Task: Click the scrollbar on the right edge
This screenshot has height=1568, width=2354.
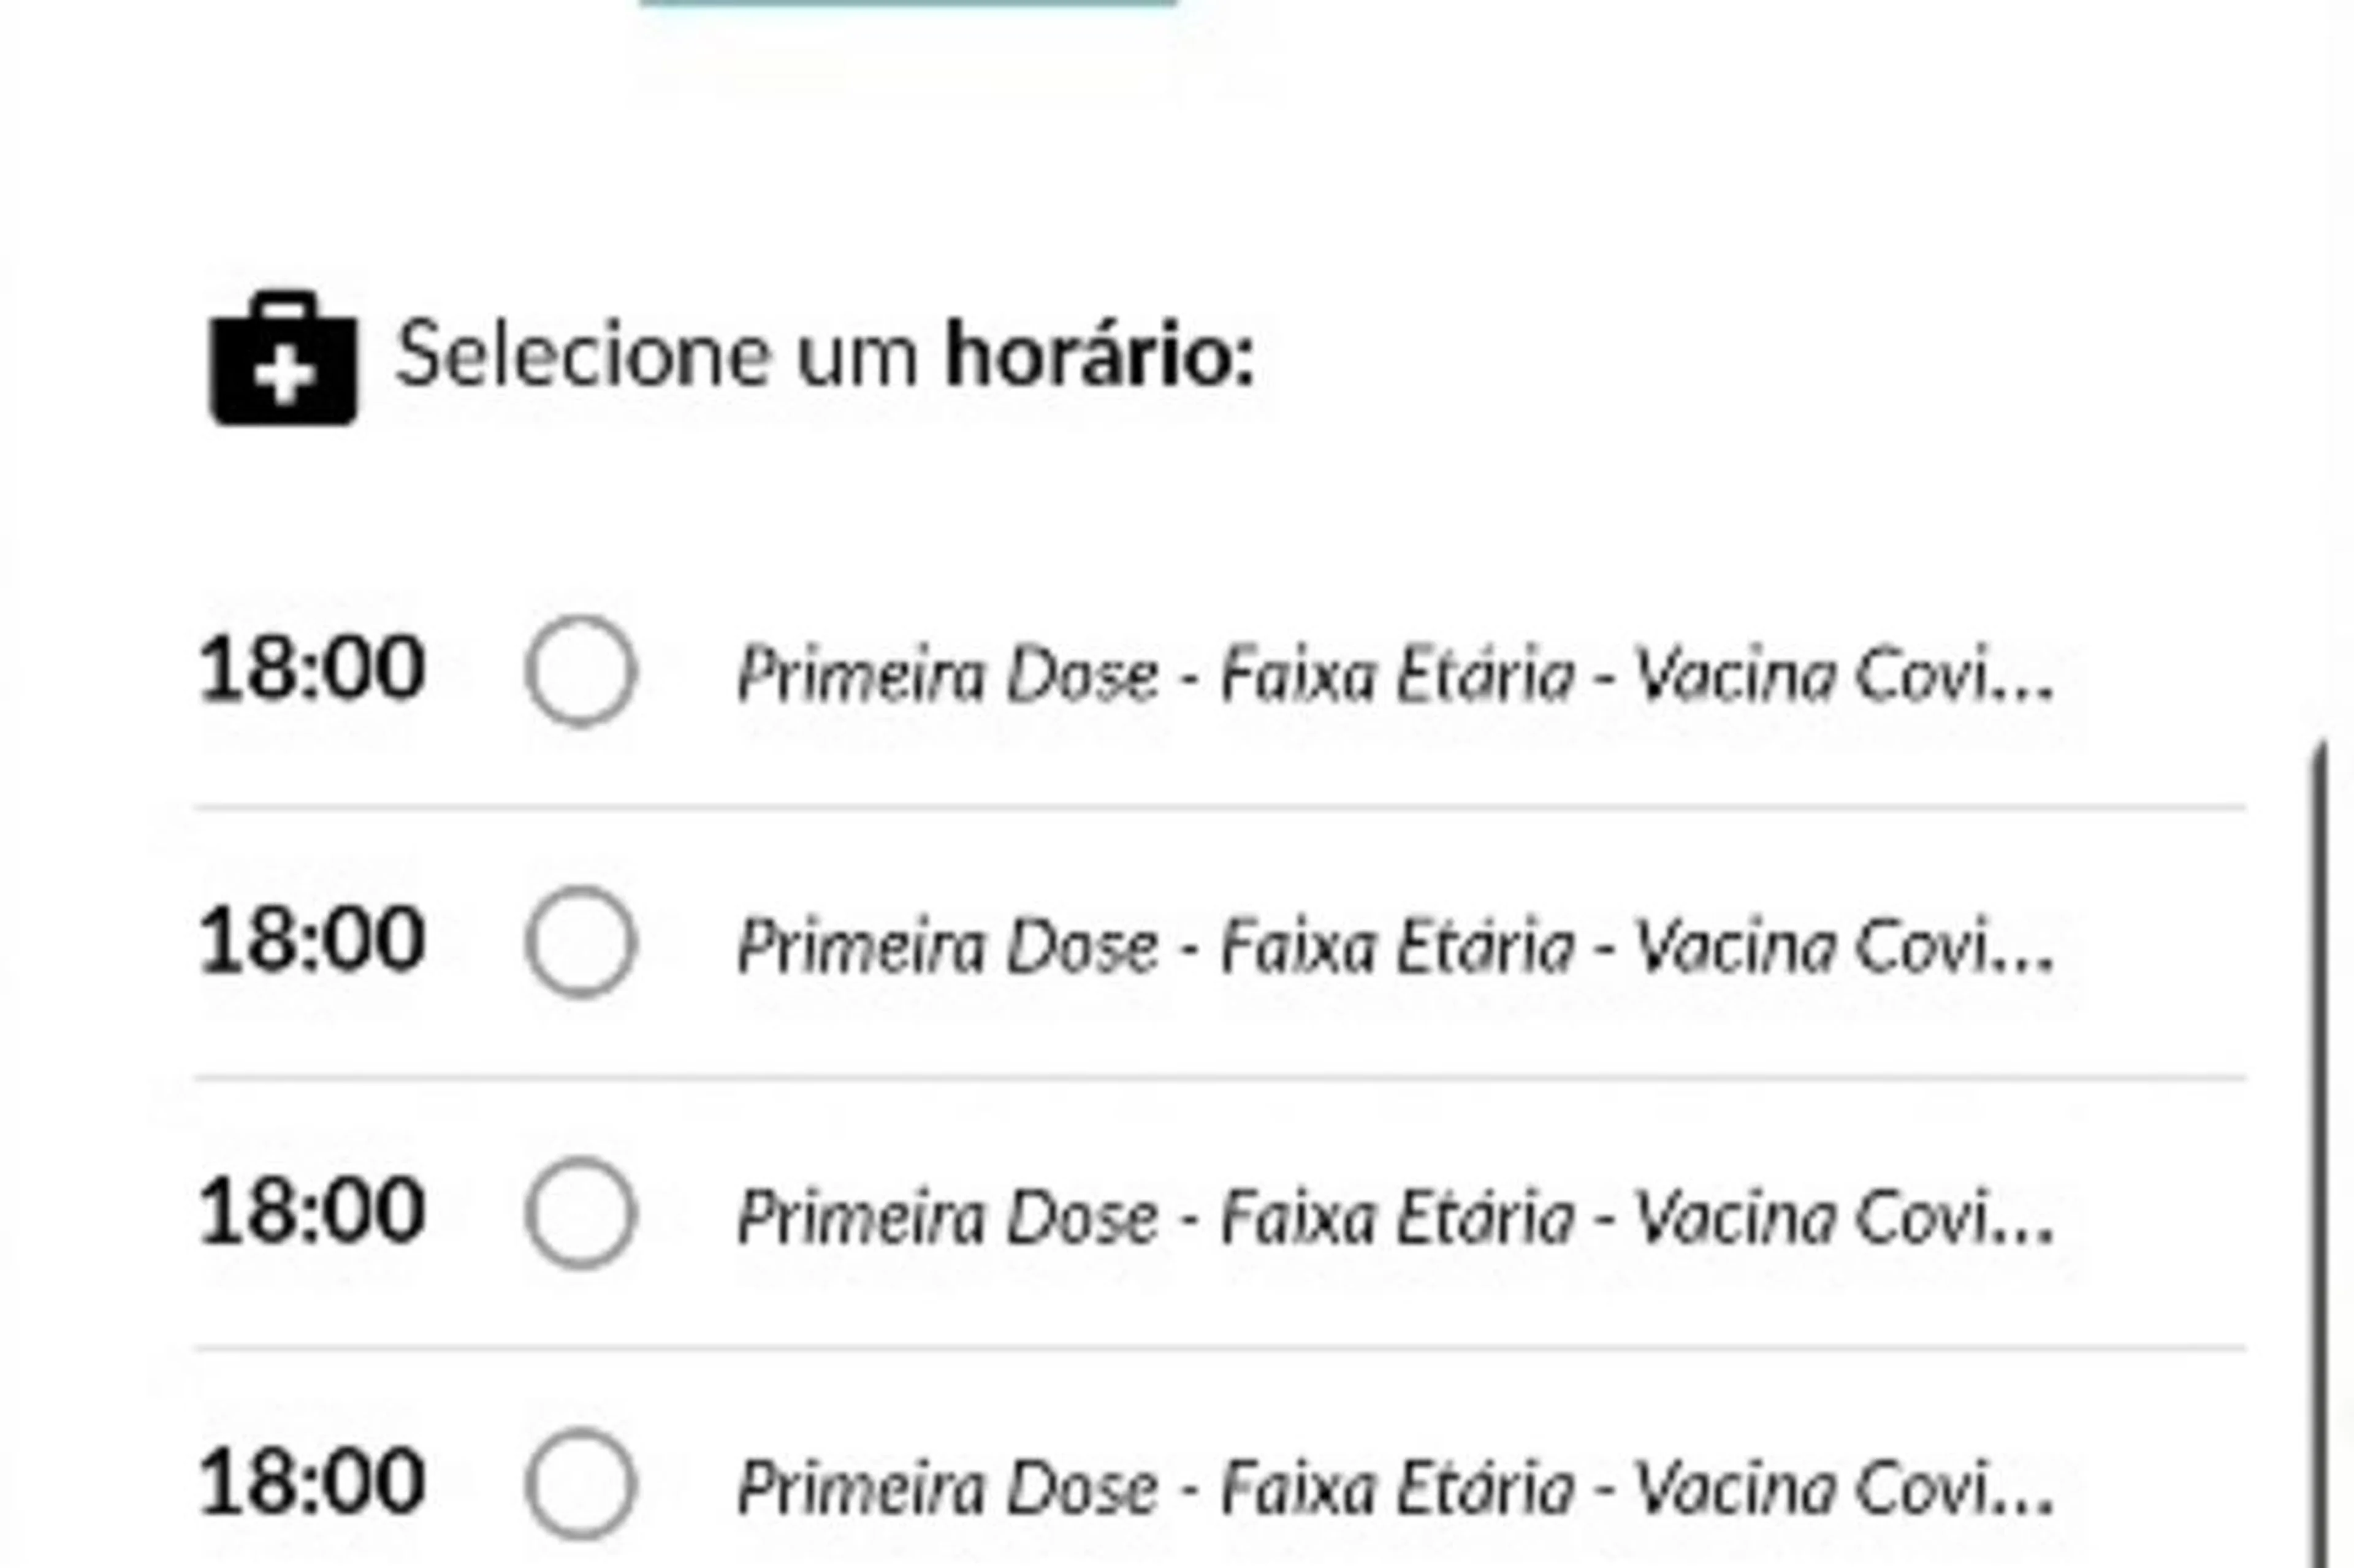Action: (2320, 1100)
